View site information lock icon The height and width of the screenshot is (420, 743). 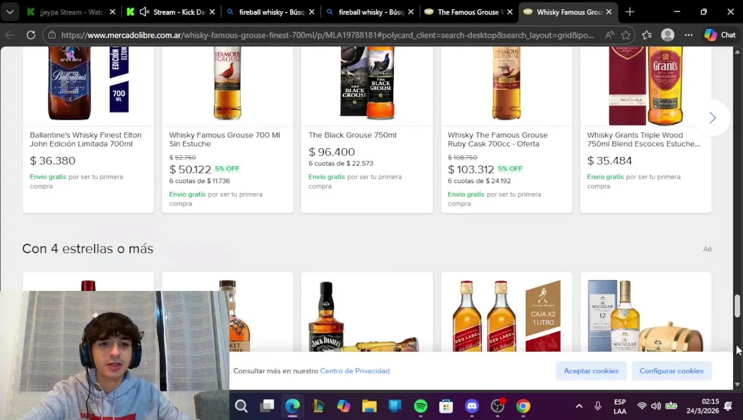coord(52,35)
